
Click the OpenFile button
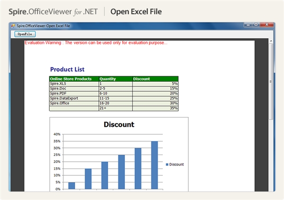tap(25, 34)
